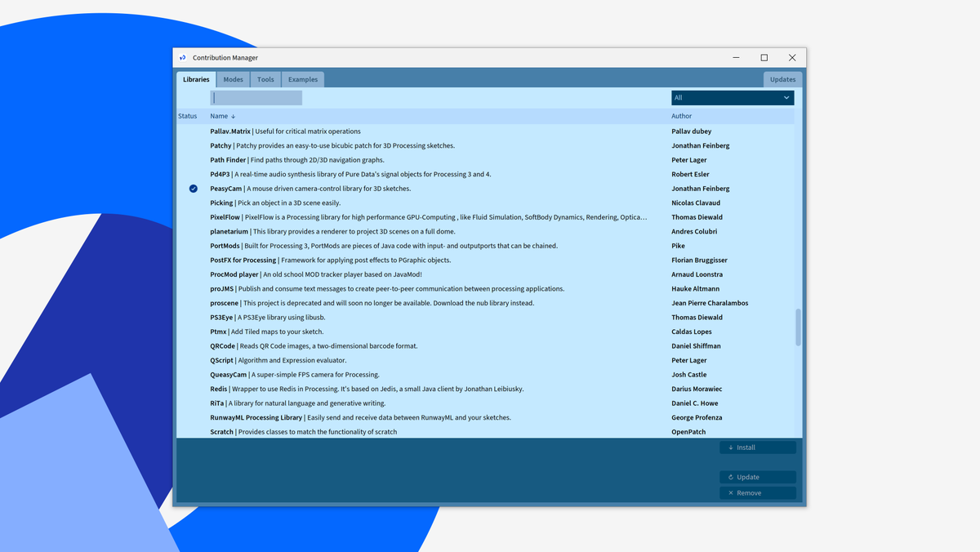Click the vertical scrollbar thumb in library list
980x552 pixels.
pos(798,327)
